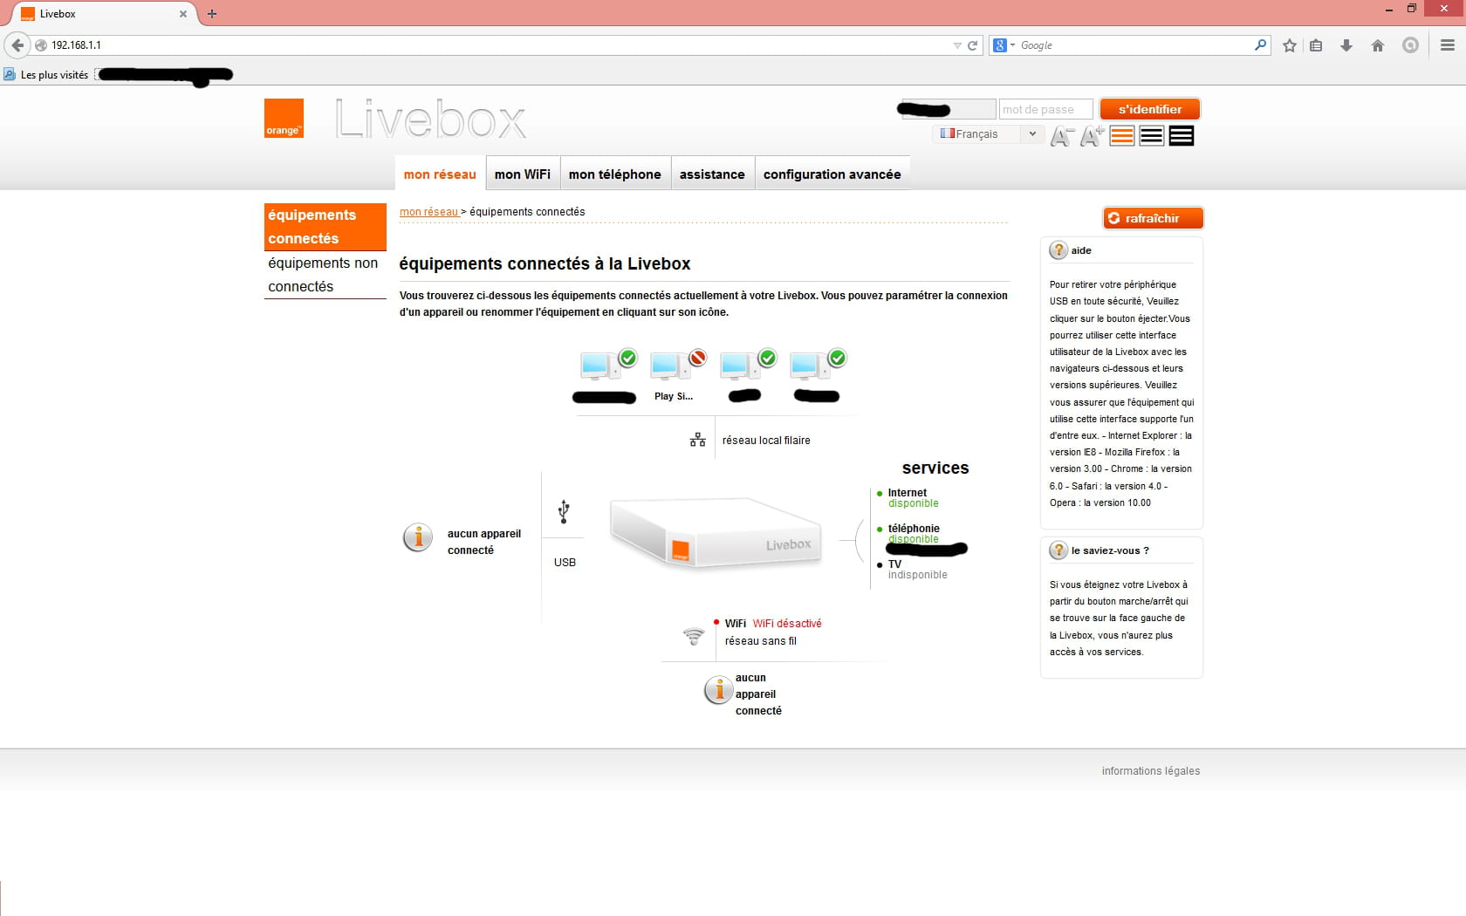Image resolution: width=1466 pixels, height=916 pixels.
Task: Switch to the mon réseau tab
Action: (440, 174)
